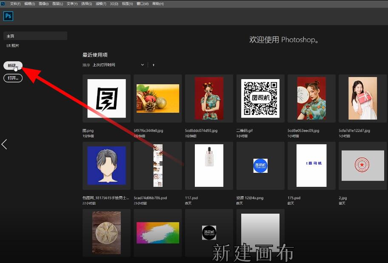Click the Photoshop Ps home logo

pyautogui.click(x=8, y=16)
